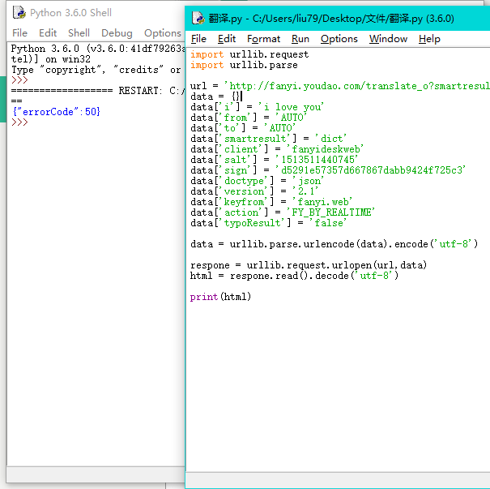Open the Window menu in the editor
Image resolution: width=490 pixels, height=489 pixels.
388,39
